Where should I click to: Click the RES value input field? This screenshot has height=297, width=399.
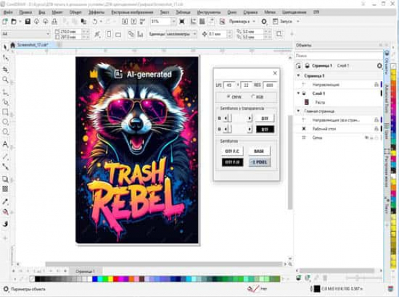click(270, 85)
